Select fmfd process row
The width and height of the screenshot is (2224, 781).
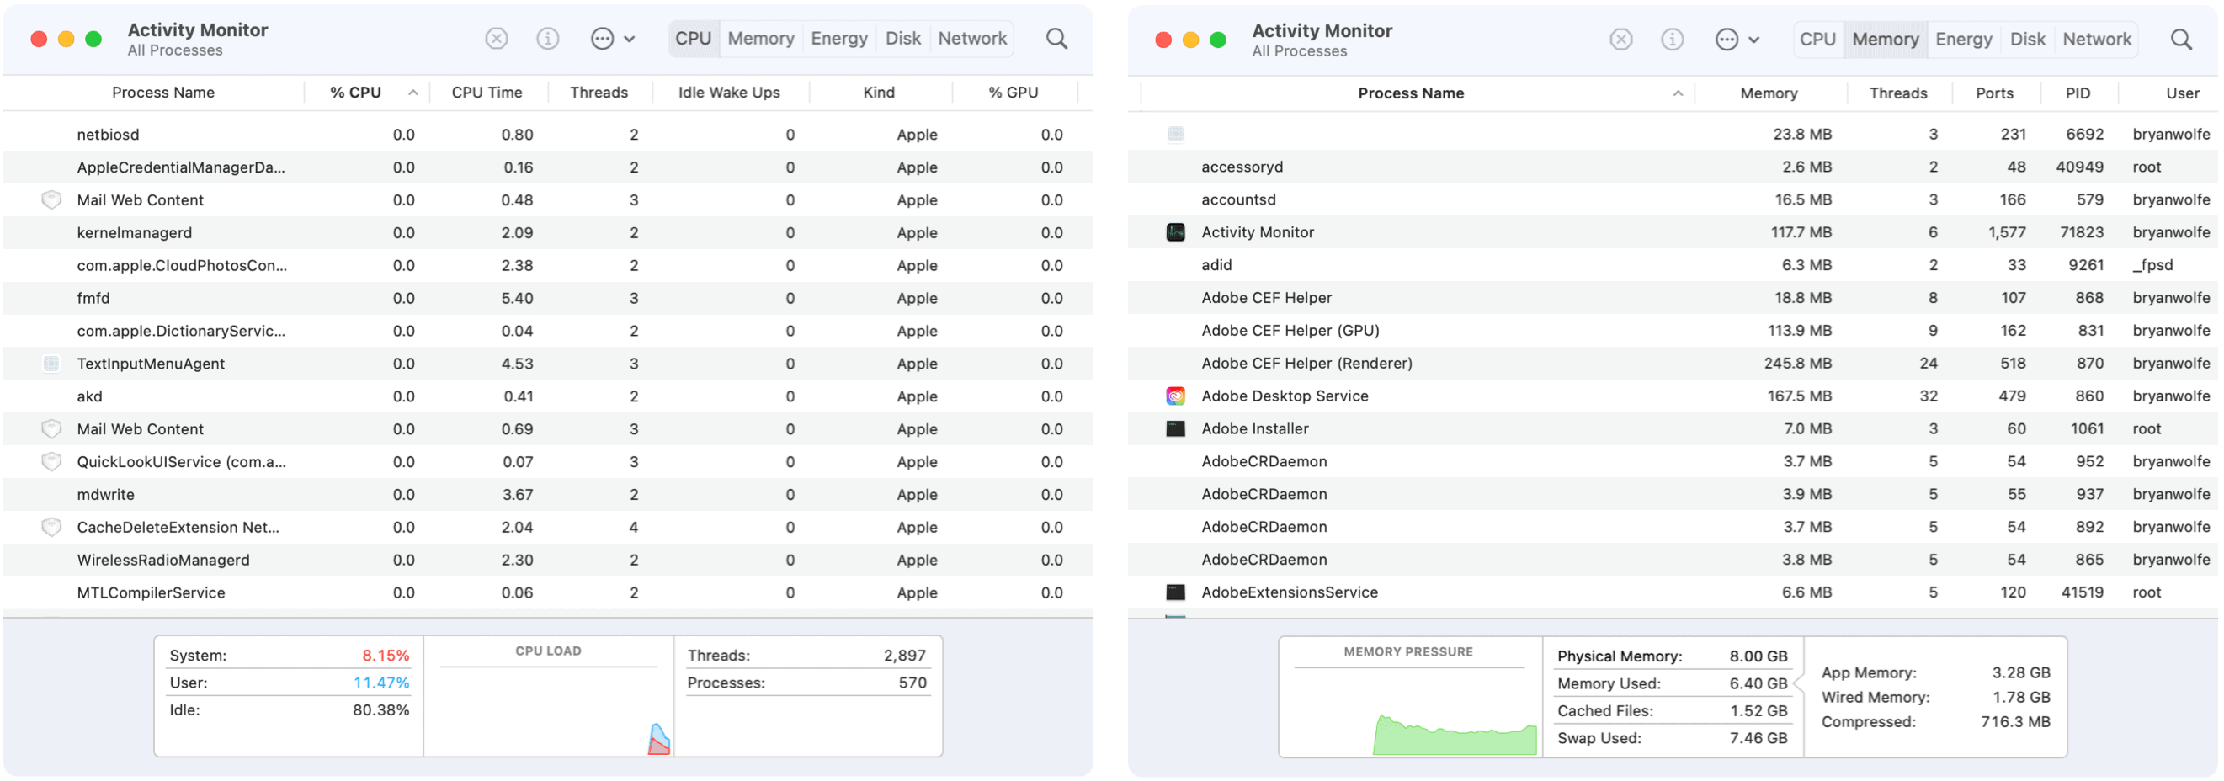click(548, 299)
